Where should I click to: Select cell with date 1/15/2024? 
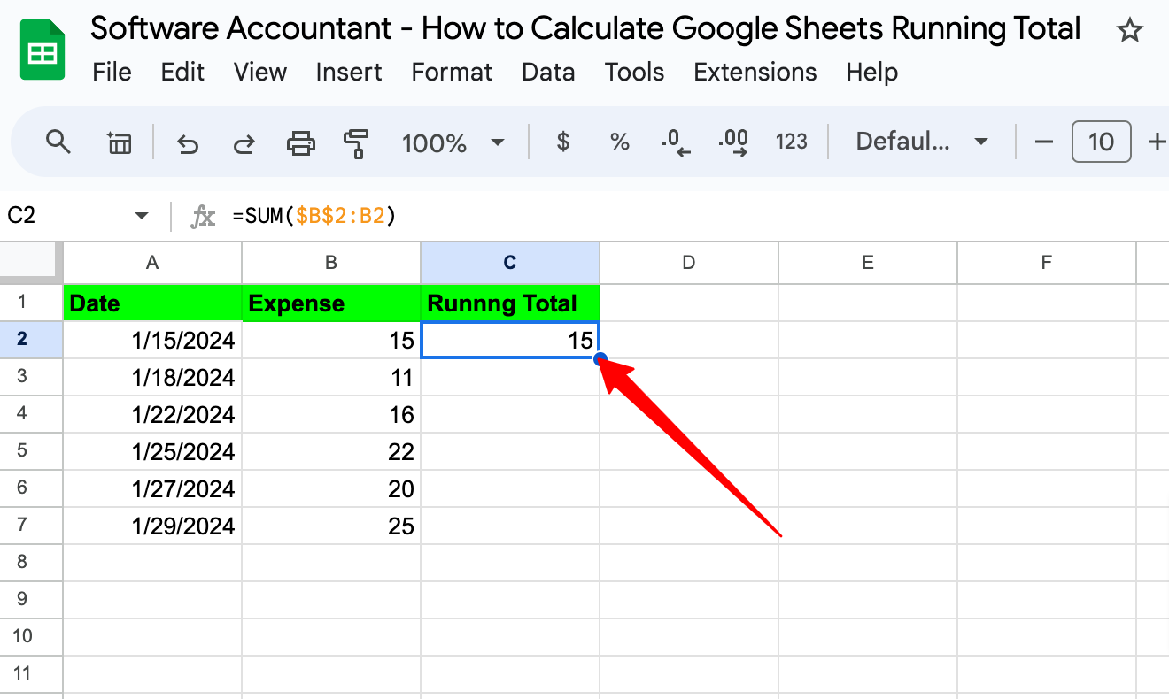[152, 340]
